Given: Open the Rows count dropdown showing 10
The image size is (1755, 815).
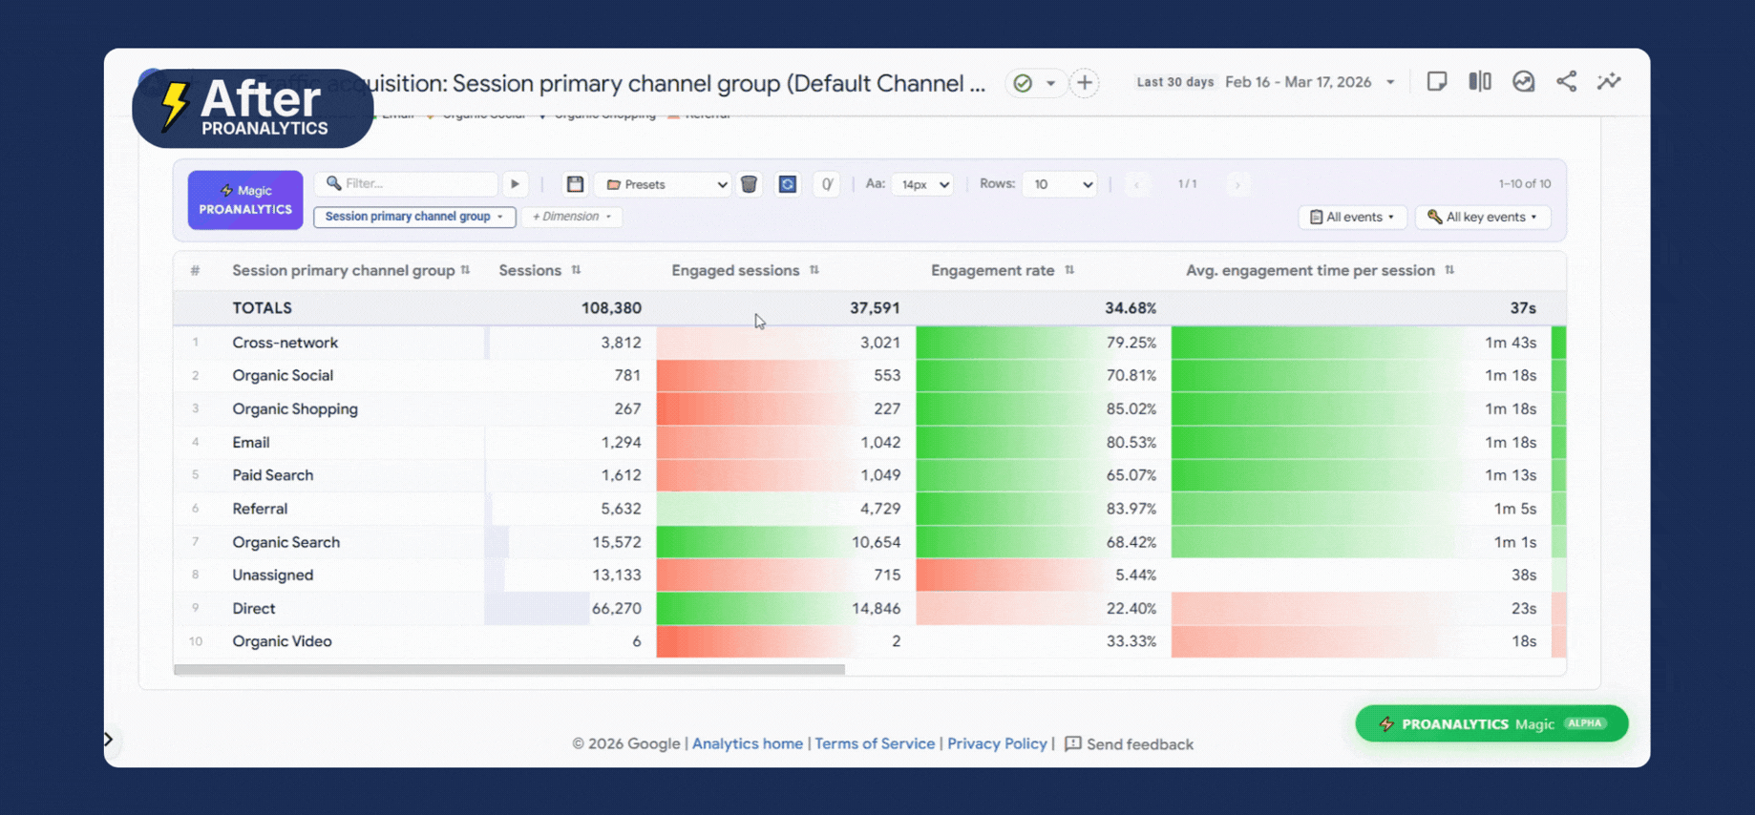Looking at the screenshot, I should [1059, 184].
